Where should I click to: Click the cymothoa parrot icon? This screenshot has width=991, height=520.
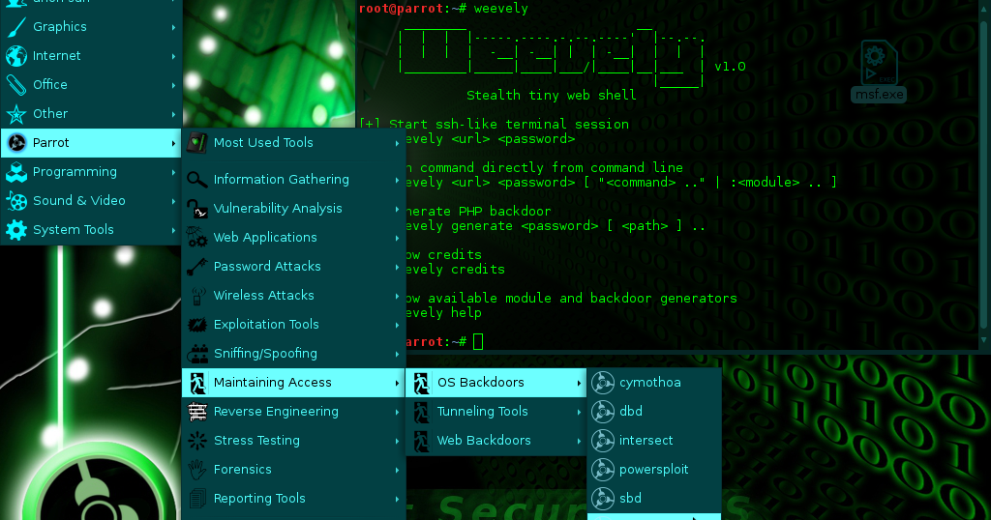tap(603, 383)
